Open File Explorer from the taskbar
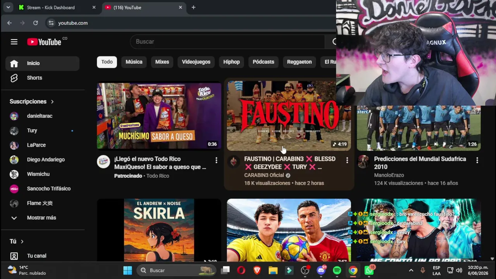 [x=273, y=270]
